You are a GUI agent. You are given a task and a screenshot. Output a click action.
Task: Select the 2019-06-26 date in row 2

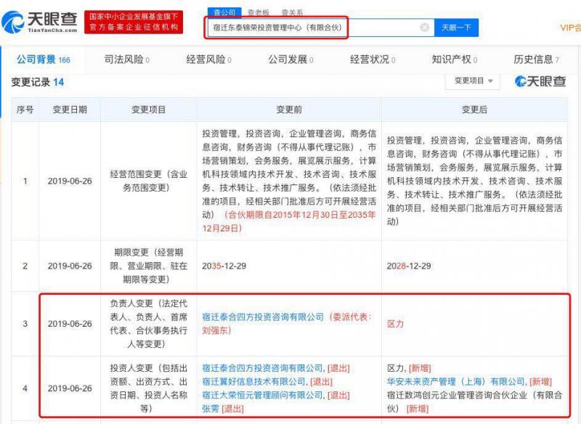tap(70, 266)
